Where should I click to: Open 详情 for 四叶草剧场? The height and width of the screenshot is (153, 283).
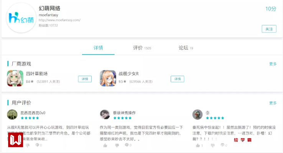coord(85,79)
